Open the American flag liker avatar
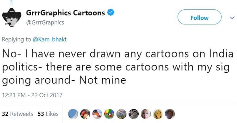This screenshot has height=123, width=237. [x=98, y=114]
